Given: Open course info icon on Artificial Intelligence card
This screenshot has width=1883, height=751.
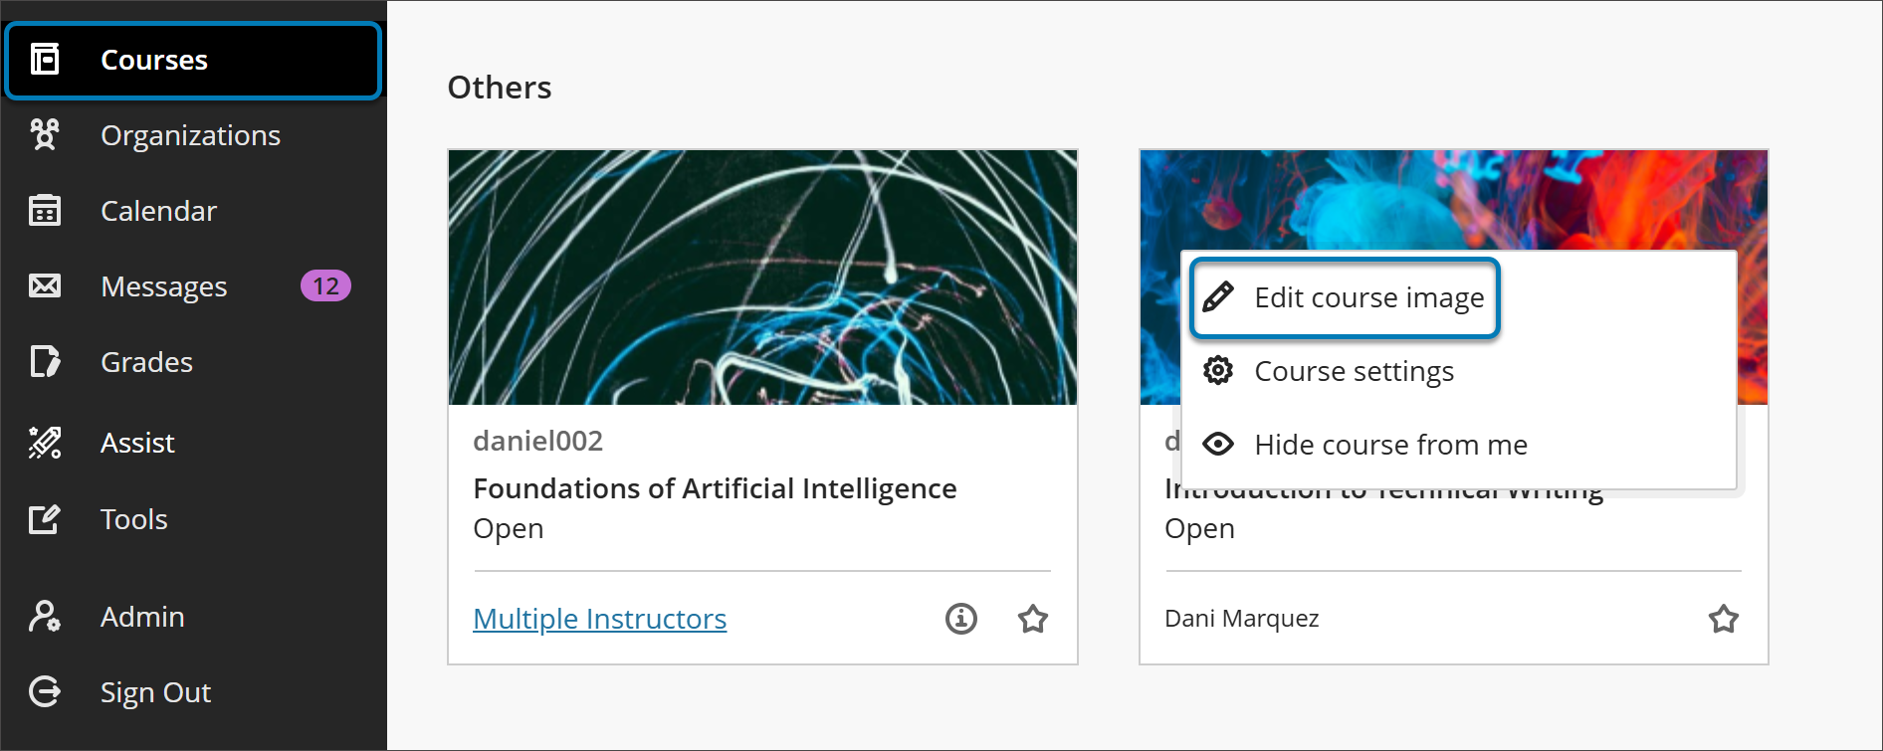Looking at the screenshot, I should [960, 619].
